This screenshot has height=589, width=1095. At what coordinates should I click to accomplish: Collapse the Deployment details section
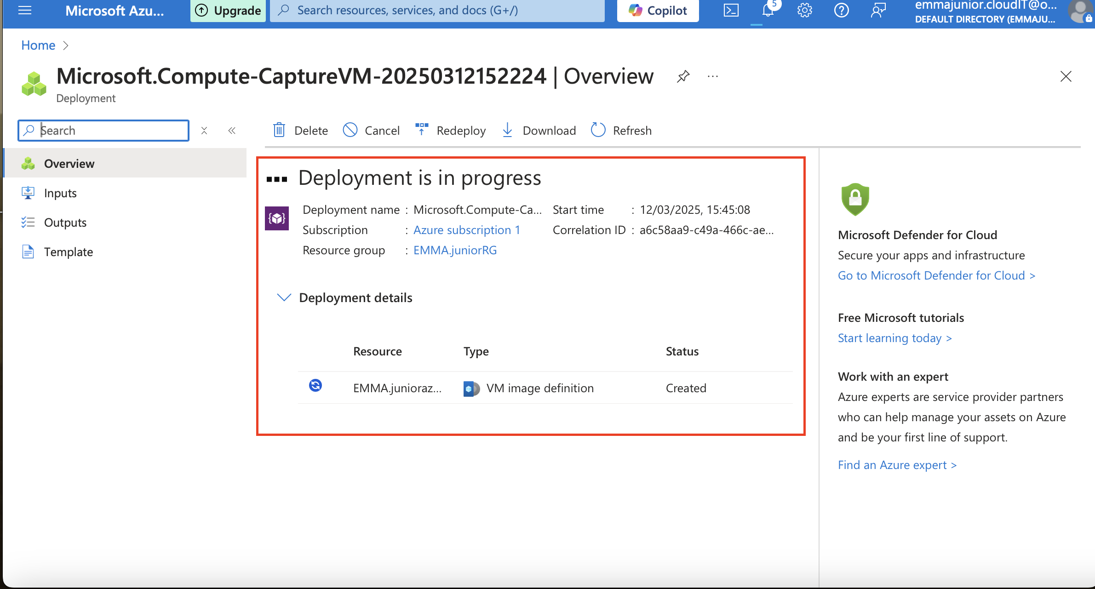(284, 297)
